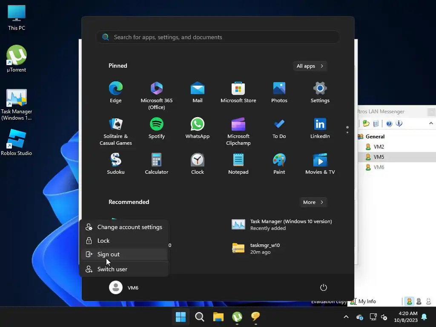Open the notification bell

point(425,317)
